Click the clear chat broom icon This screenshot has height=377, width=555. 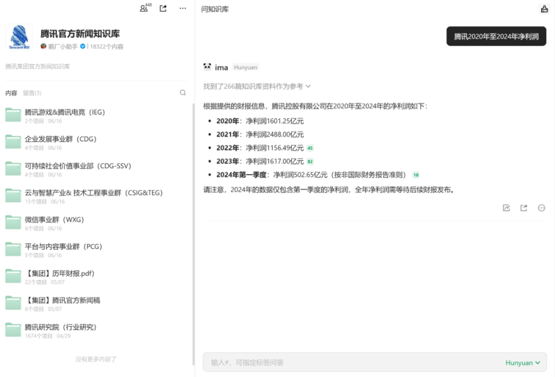(545, 9)
